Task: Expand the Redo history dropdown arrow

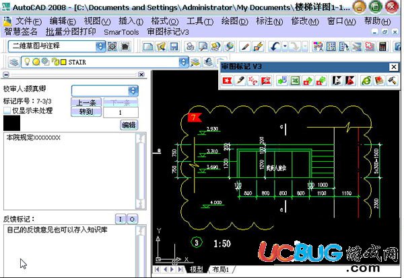Action: (305, 46)
